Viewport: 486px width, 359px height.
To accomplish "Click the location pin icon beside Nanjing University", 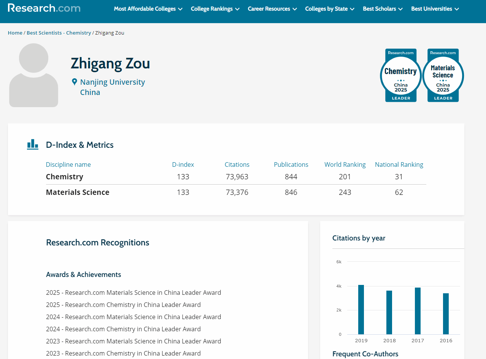I will pyautogui.click(x=75, y=82).
